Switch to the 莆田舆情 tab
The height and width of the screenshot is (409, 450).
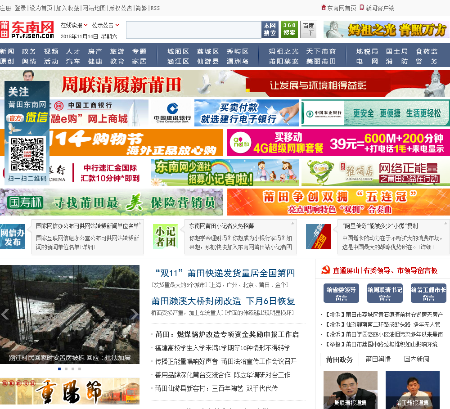(x=378, y=360)
